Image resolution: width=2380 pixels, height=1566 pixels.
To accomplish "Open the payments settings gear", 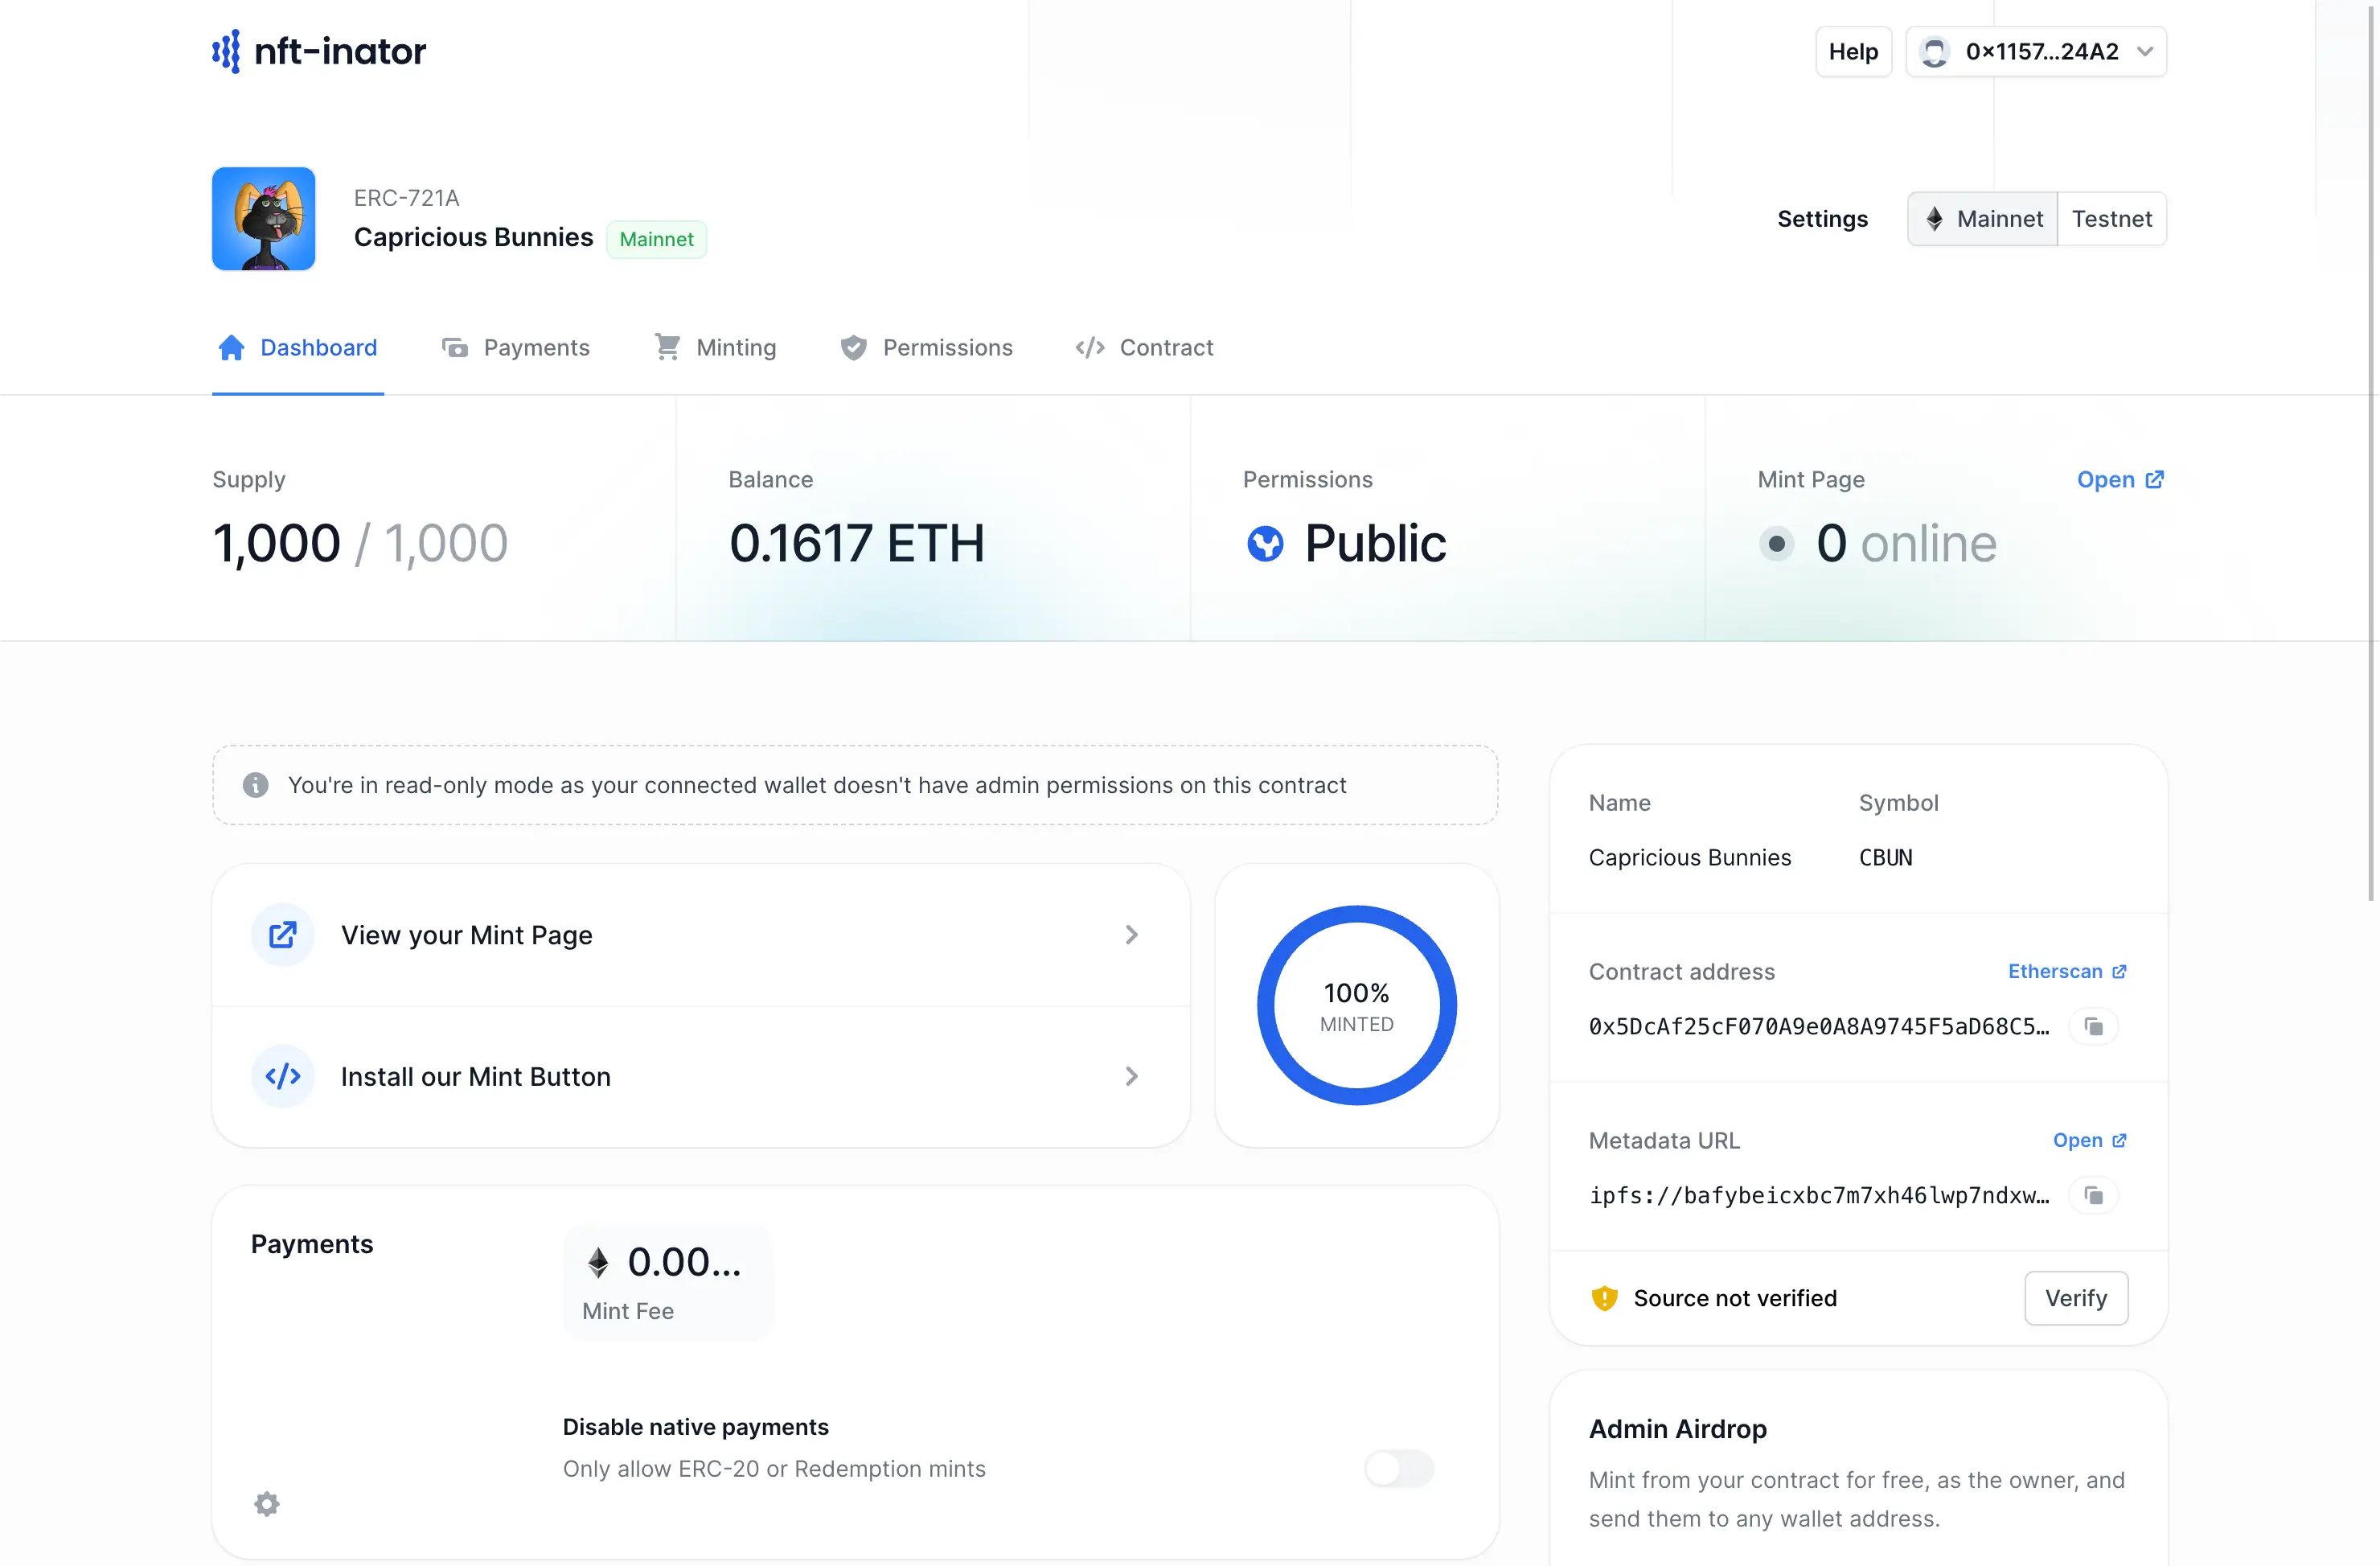I will pyautogui.click(x=266, y=1504).
